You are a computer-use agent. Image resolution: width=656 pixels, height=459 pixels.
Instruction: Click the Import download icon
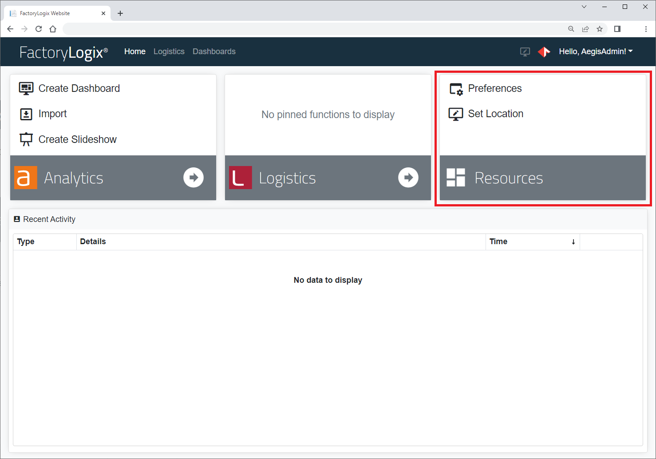26,114
